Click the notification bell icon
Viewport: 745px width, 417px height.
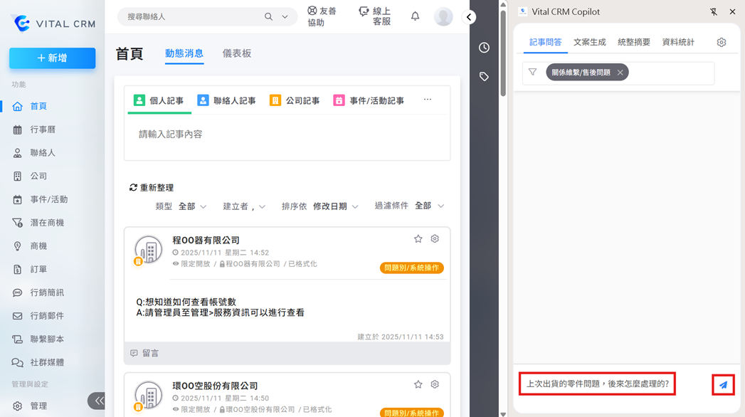(415, 16)
